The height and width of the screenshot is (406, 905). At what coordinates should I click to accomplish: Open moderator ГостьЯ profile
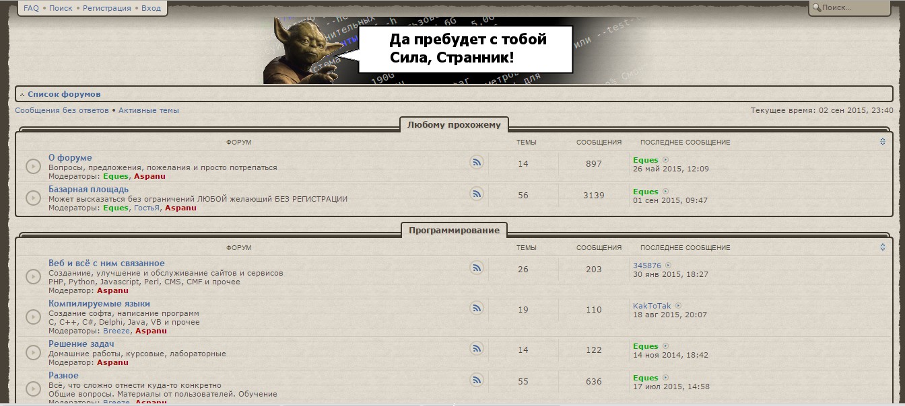(x=147, y=208)
